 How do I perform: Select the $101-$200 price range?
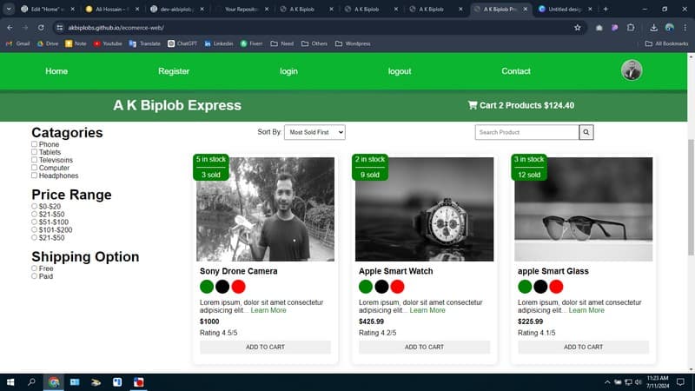click(34, 229)
